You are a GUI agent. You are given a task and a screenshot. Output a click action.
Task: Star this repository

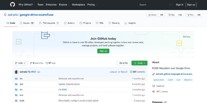pyautogui.click(x=171, y=15)
